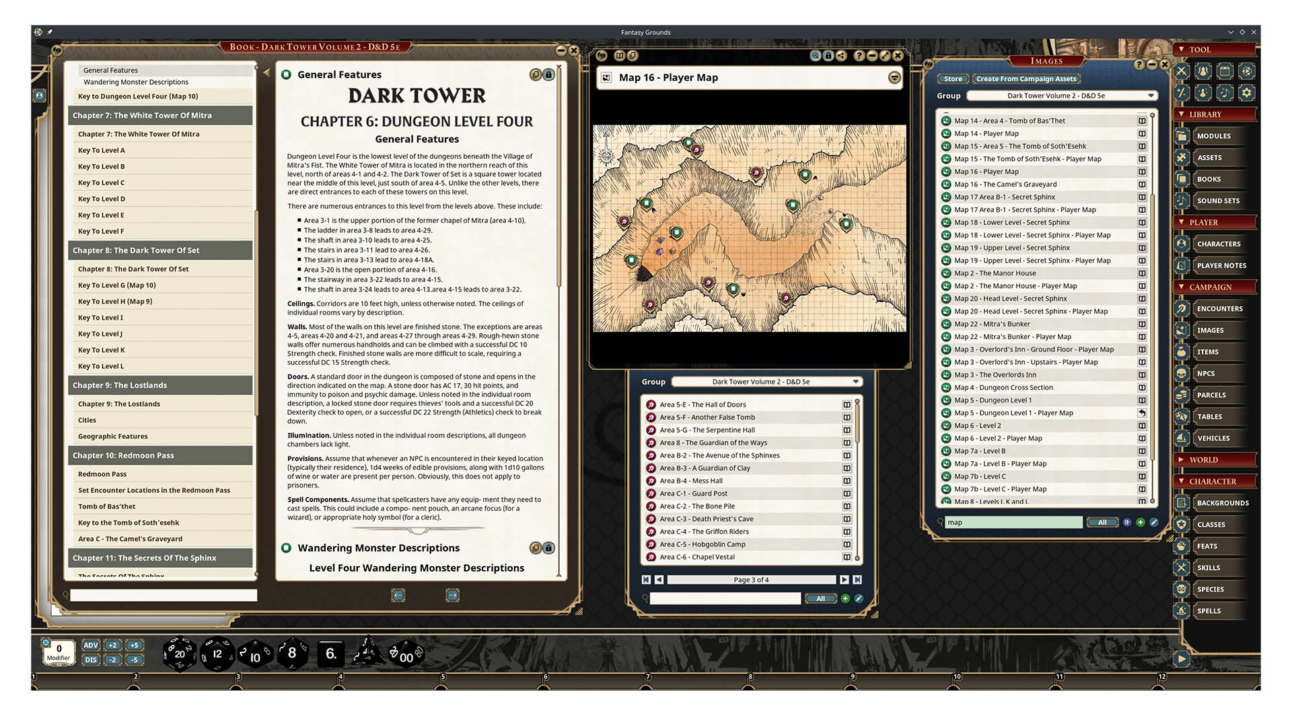Open Group dropdown in encounters list window
Viewport: 1292px width, 727px height.
[x=767, y=382]
